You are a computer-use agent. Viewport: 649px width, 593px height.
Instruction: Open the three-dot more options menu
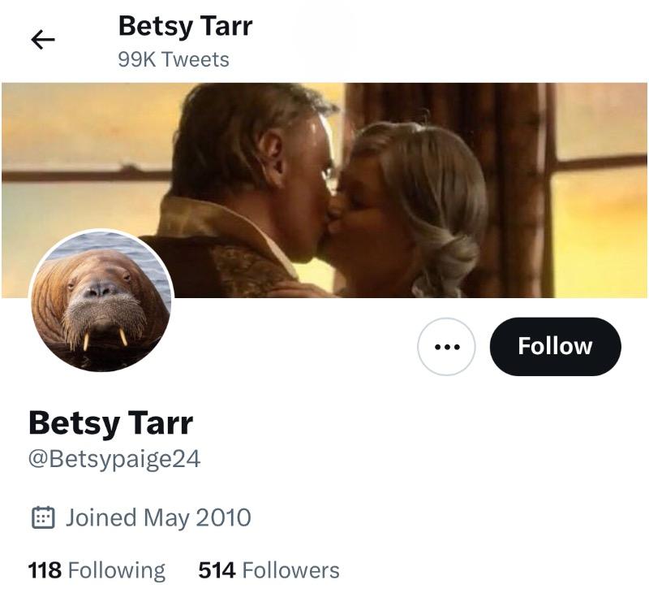coord(446,347)
